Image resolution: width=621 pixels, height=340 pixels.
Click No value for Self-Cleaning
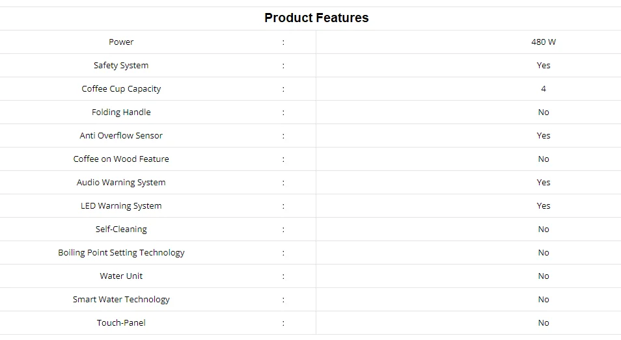coord(543,229)
